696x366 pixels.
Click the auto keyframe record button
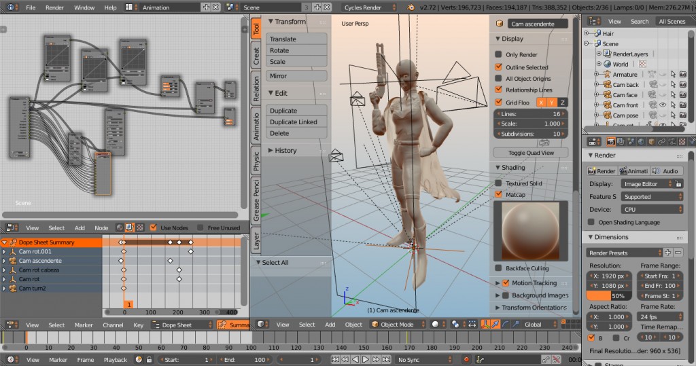pyautogui.click(x=466, y=359)
